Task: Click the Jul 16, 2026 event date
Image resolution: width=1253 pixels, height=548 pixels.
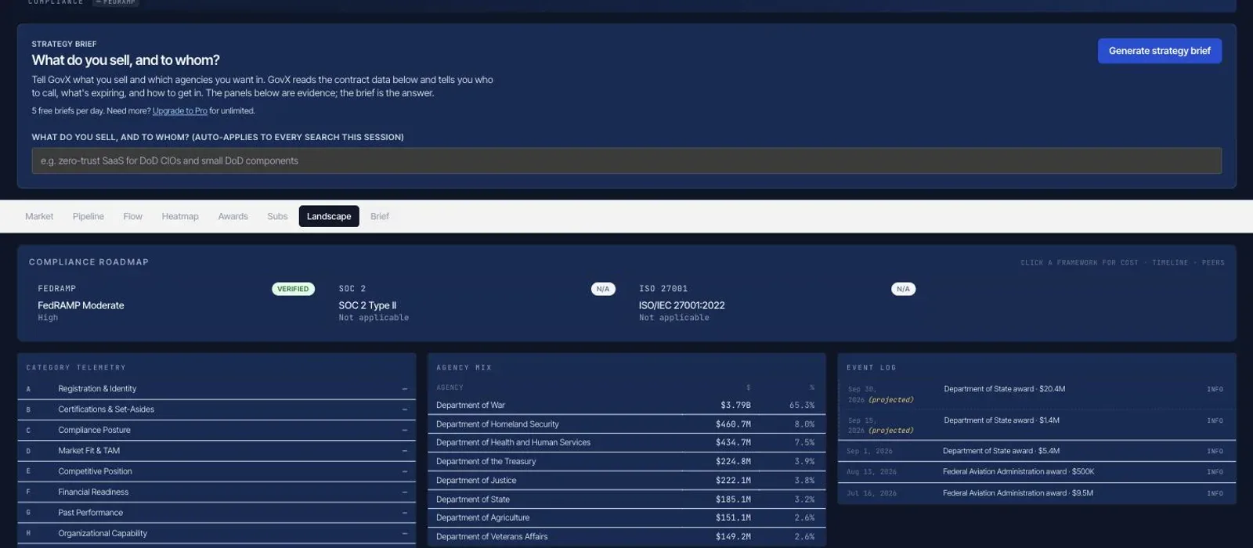Action: coord(872,494)
